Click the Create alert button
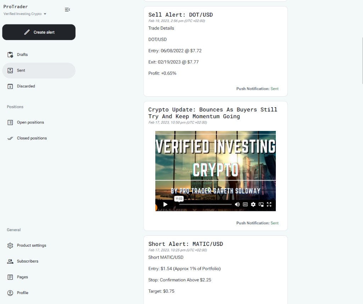This screenshot has width=363, height=304. tap(39, 32)
